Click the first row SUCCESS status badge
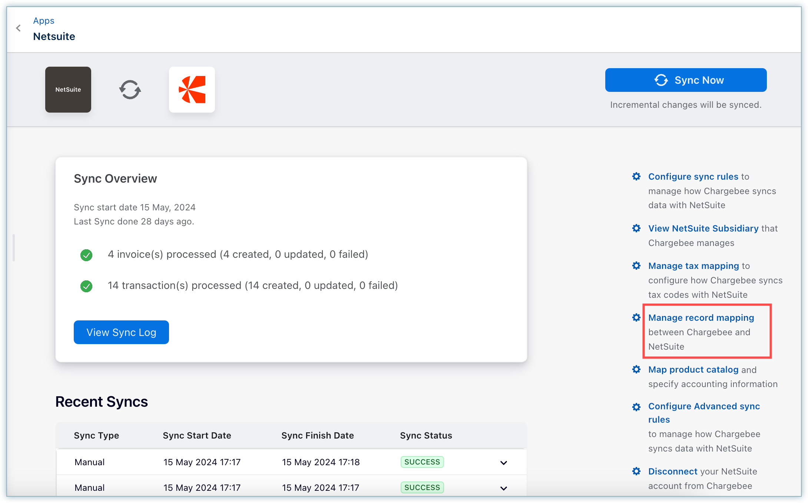This screenshot has height=503, width=808. tap(422, 462)
